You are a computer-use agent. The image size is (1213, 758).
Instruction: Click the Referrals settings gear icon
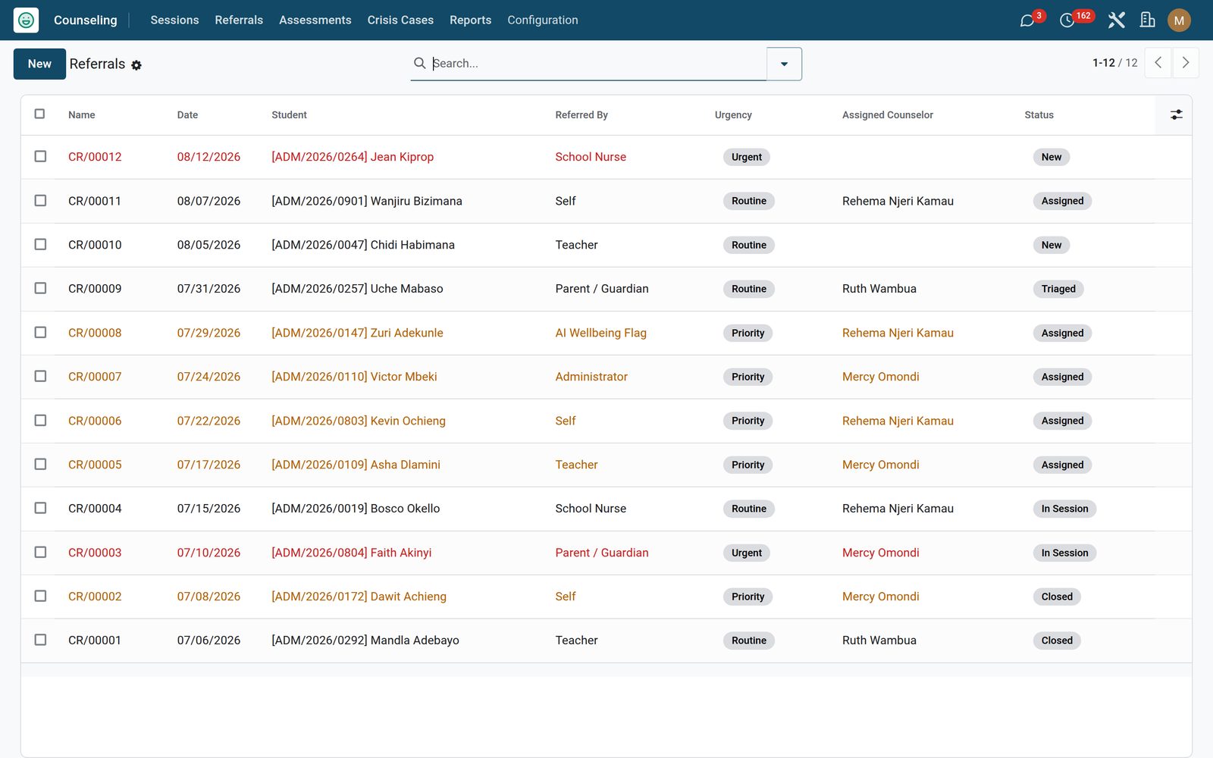coord(136,65)
